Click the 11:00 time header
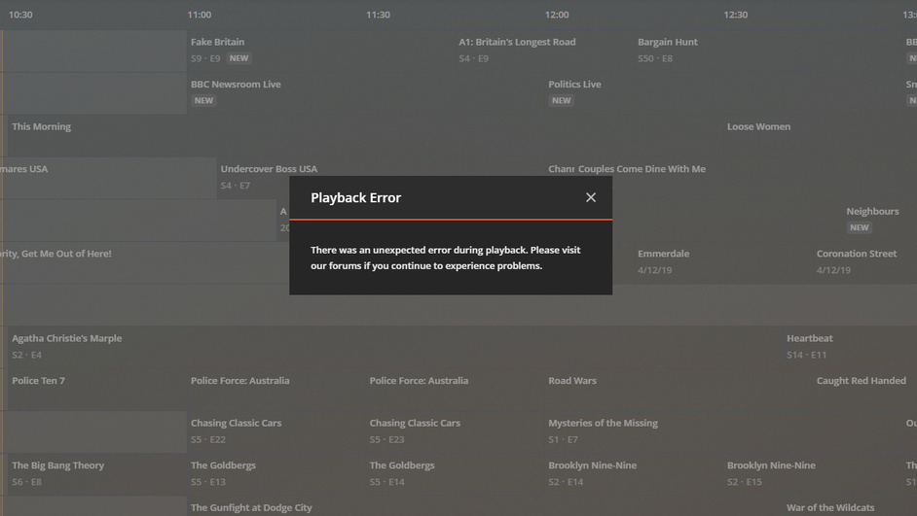 [200, 15]
